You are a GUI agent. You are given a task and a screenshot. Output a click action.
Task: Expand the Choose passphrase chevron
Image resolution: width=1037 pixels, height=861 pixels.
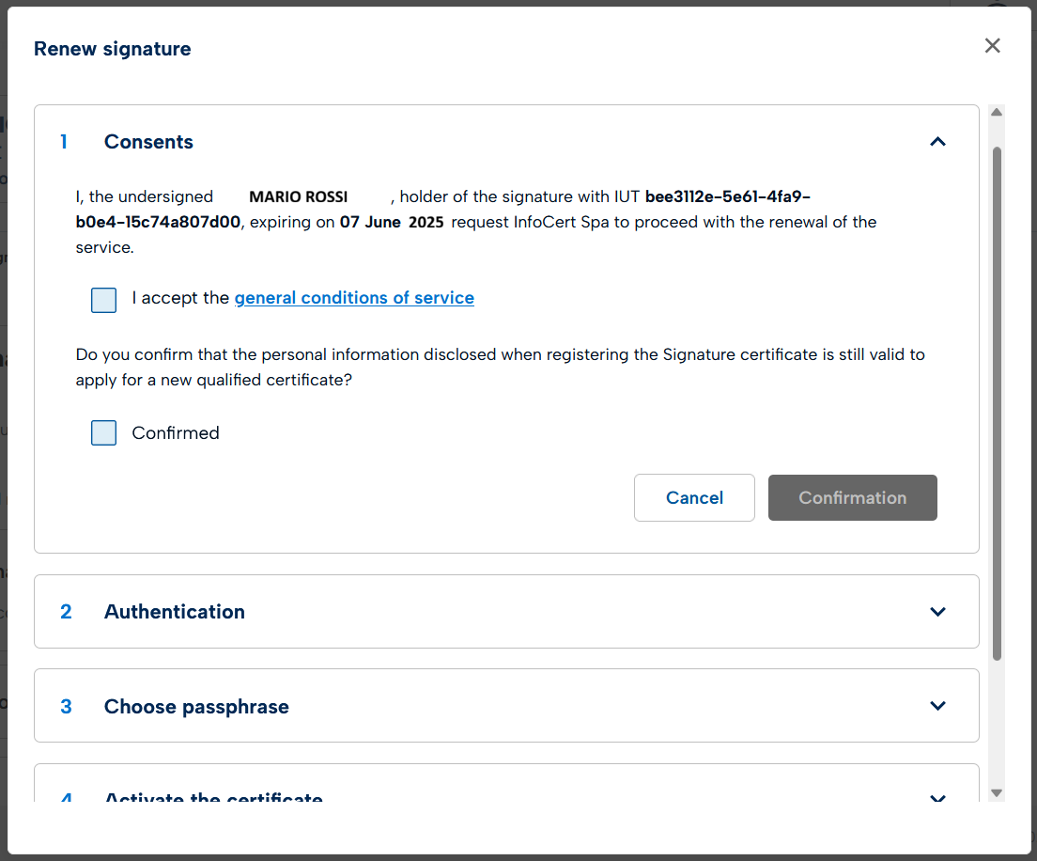tap(937, 706)
